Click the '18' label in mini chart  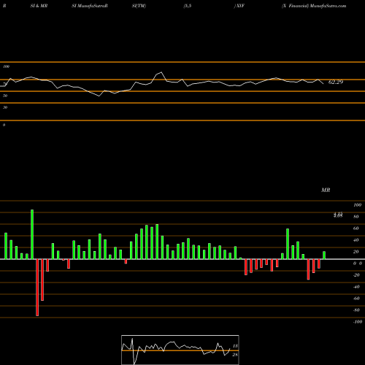235,346
